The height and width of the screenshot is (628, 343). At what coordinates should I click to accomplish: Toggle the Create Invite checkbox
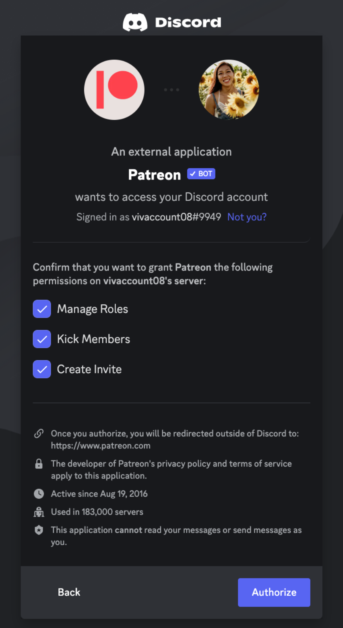pos(42,369)
